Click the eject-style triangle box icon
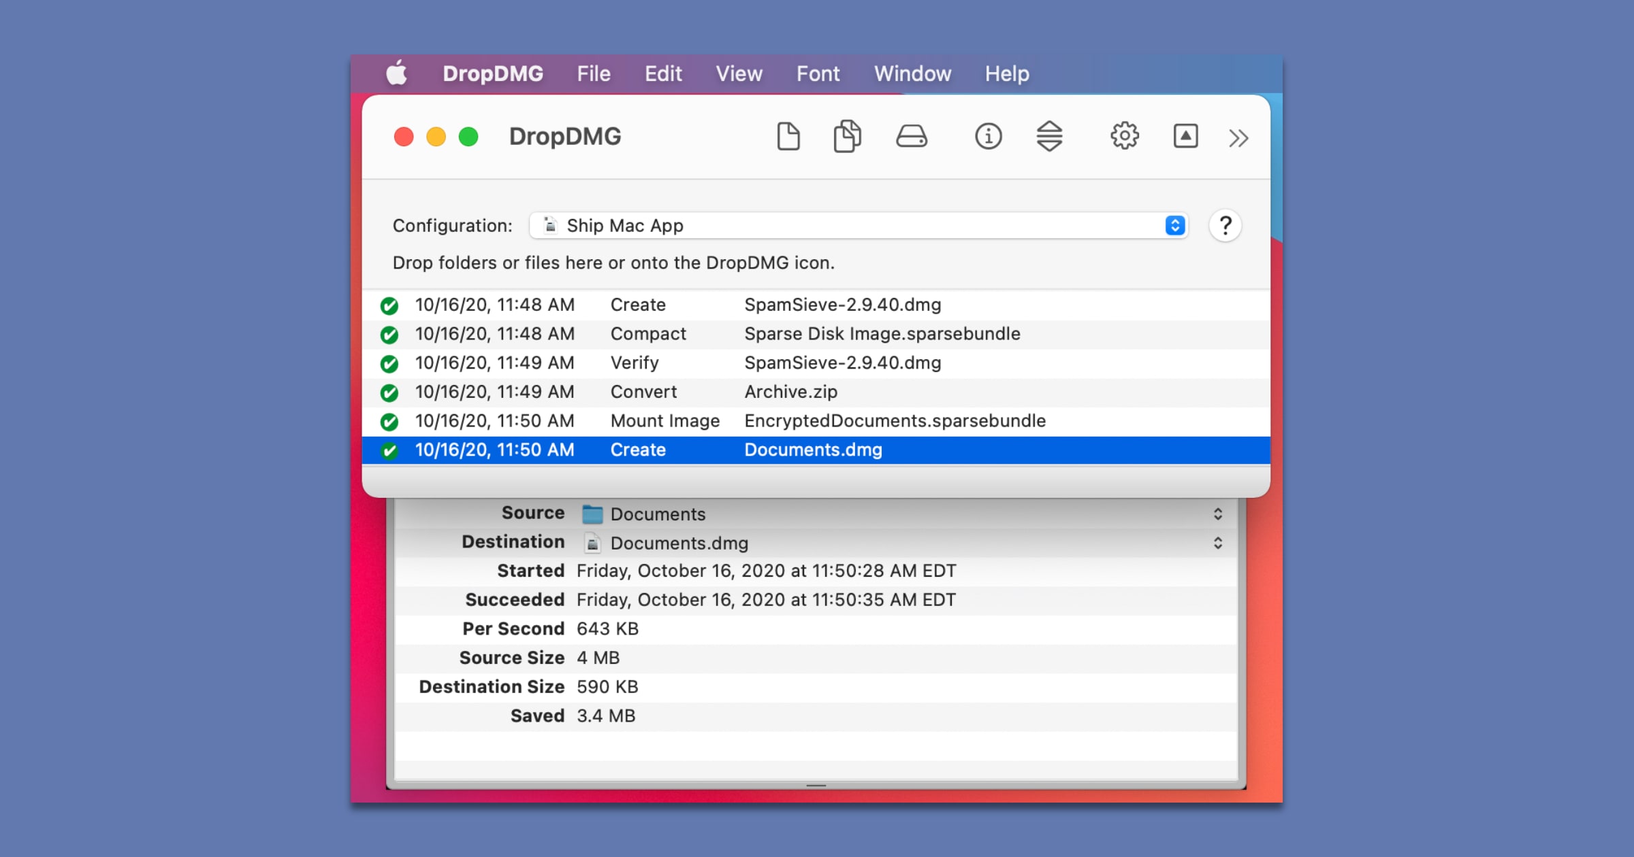 coord(1185,137)
